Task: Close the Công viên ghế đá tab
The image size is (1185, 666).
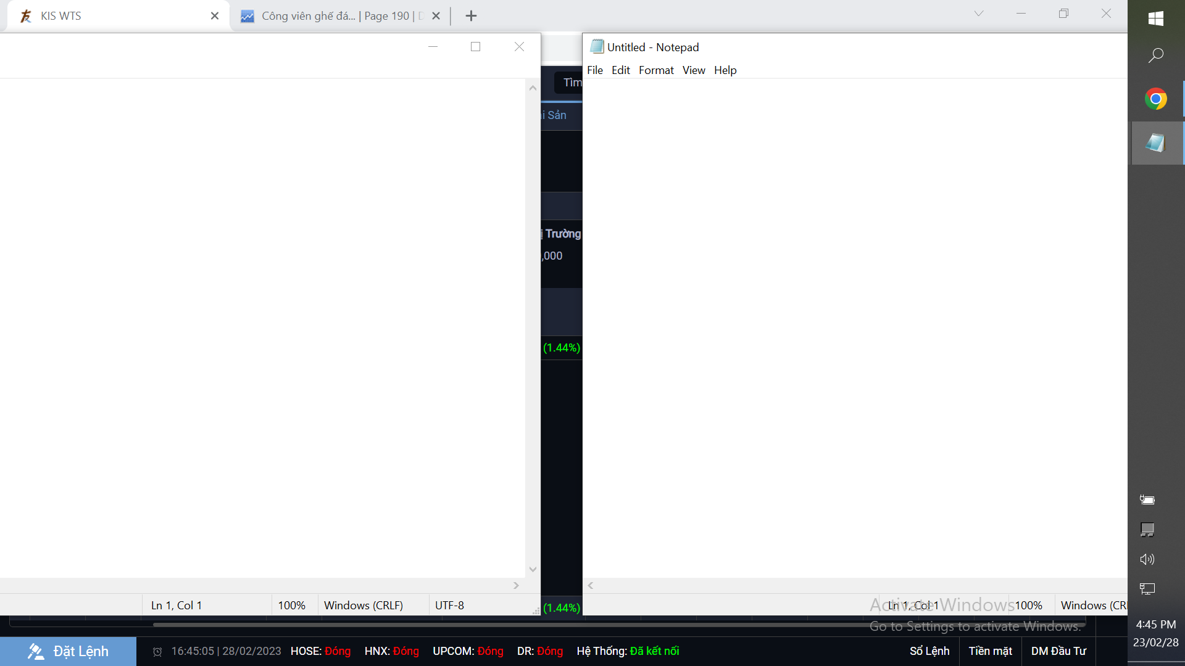Action: (x=436, y=16)
